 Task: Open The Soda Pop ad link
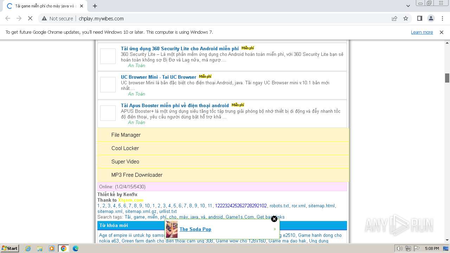pyautogui.click(x=195, y=229)
